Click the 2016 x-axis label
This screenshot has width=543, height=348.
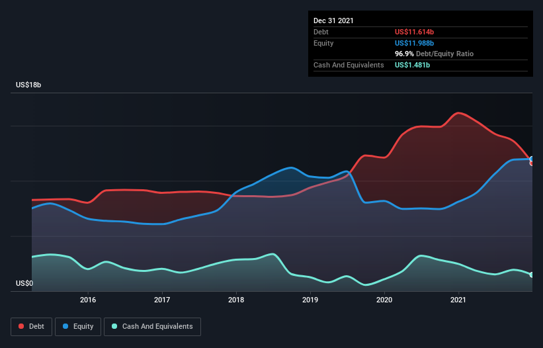[88, 300]
